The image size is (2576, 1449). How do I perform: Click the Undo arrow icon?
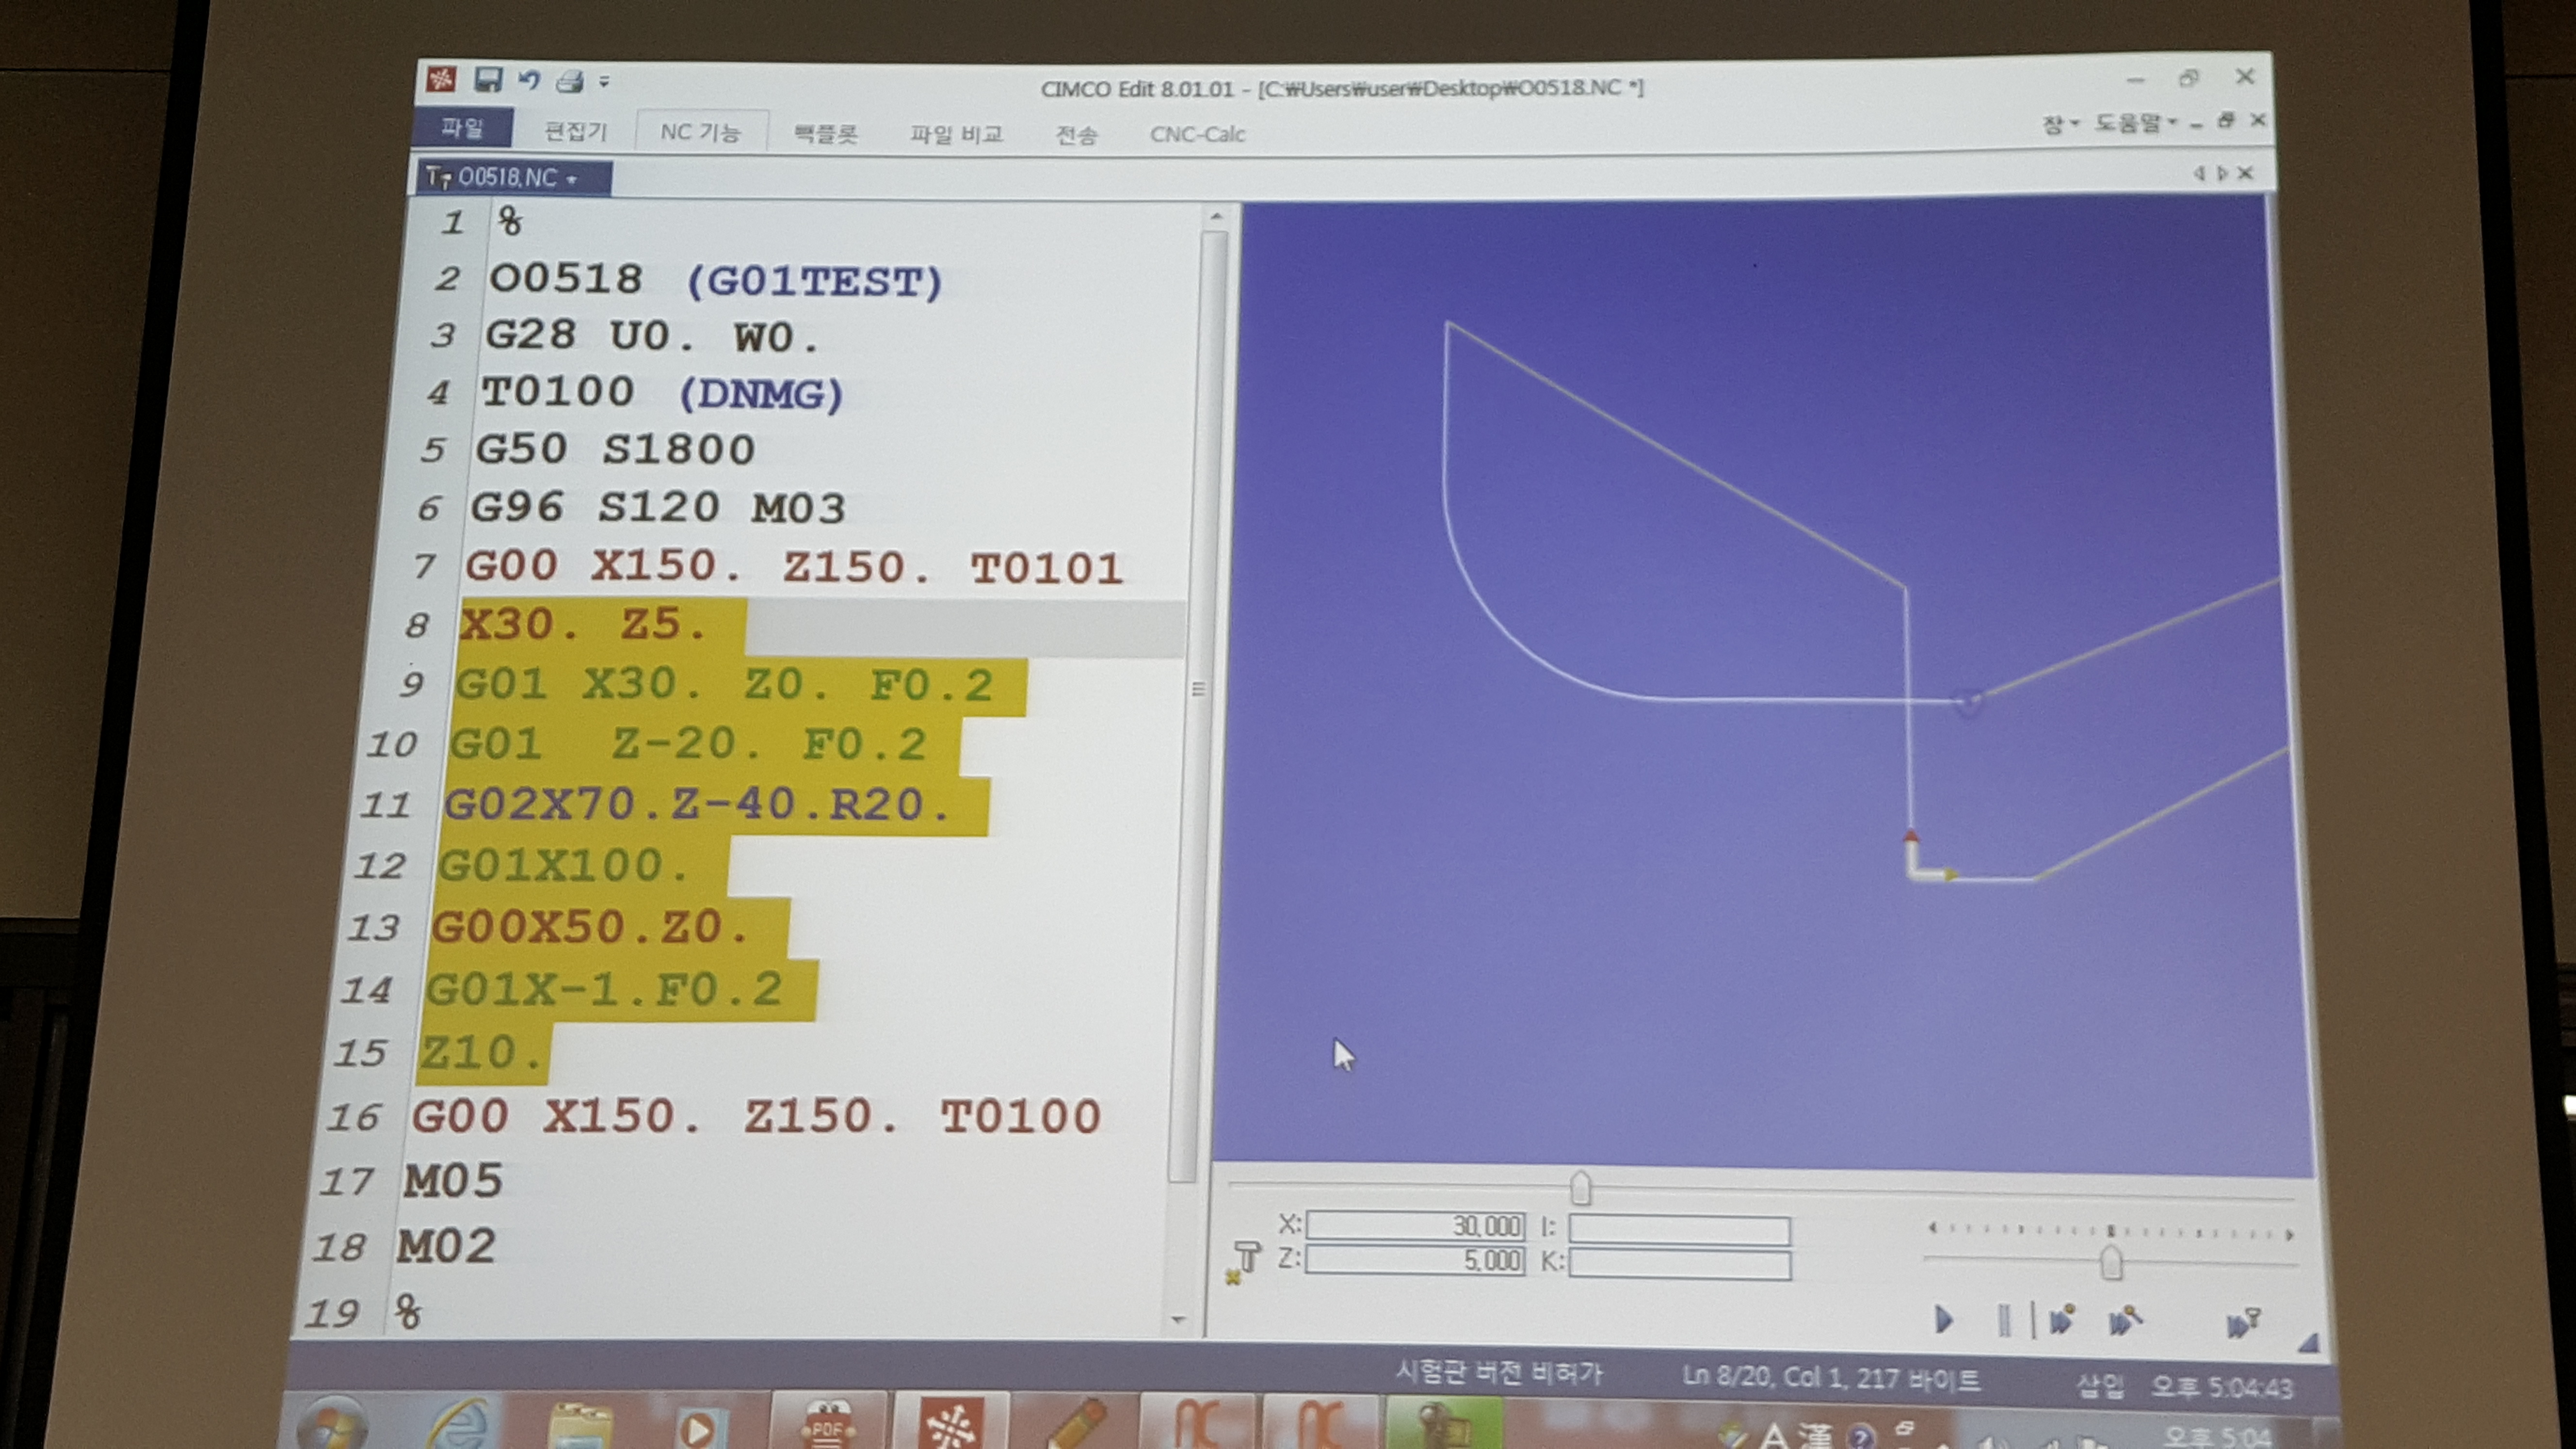tap(529, 81)
